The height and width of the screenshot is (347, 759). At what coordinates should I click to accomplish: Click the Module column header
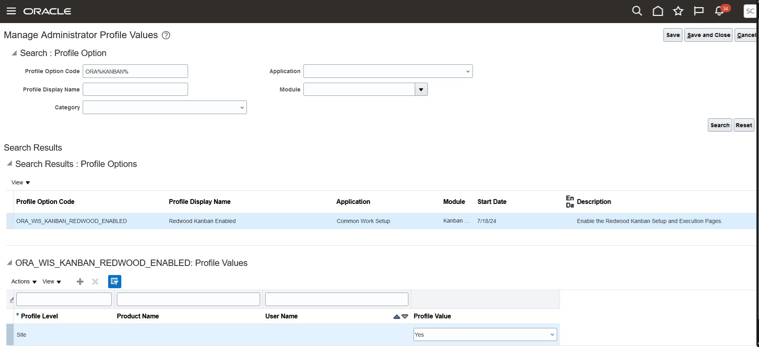click(x=454, y=202)
